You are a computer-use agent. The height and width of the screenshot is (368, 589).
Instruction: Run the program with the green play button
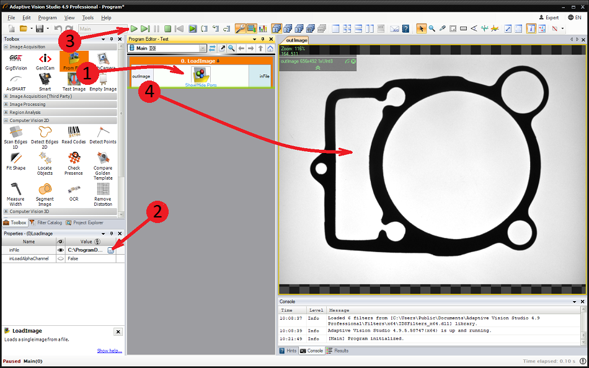point(134,28)
